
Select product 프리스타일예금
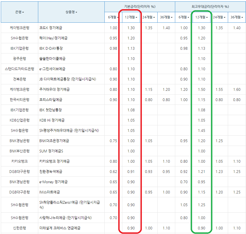point(51,100)
